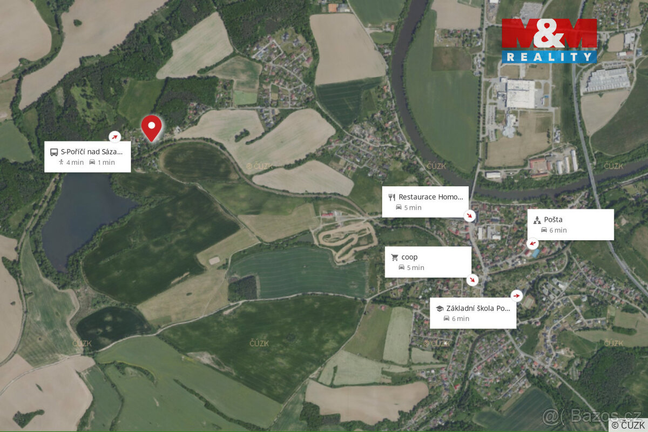Open the S-Poříčí nad Sázavou stop card

coord(87,157)
